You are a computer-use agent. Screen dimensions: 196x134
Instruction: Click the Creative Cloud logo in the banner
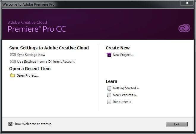point(184,28)
